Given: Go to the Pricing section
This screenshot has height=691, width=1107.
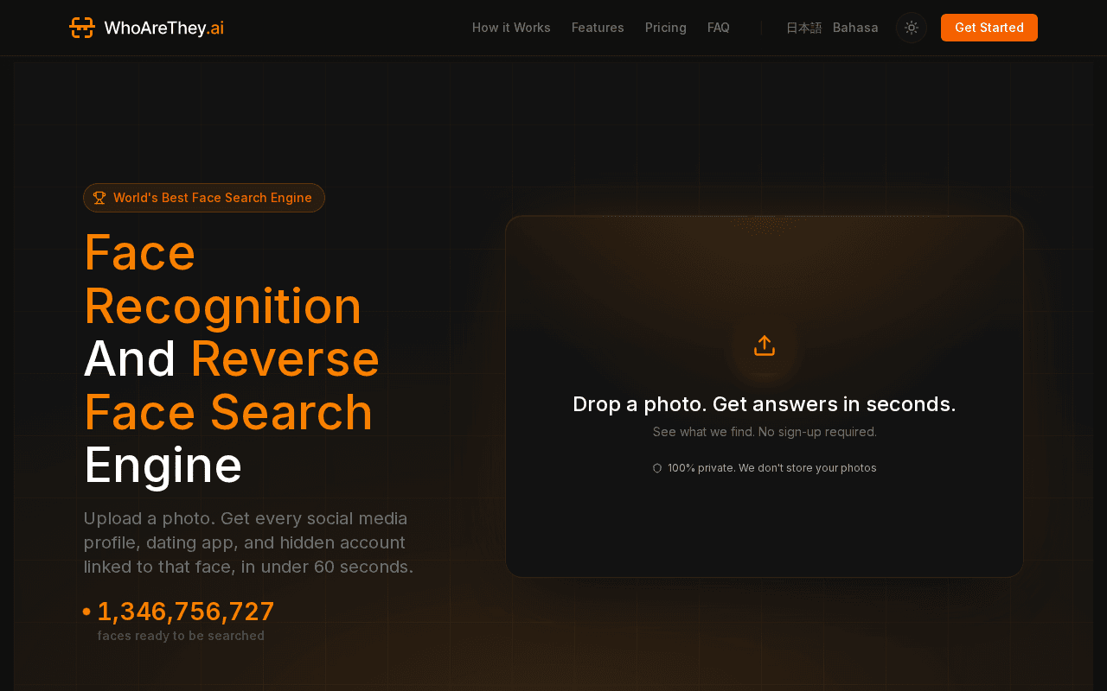Looking at the screenshot, I should (x=666, y=28).
